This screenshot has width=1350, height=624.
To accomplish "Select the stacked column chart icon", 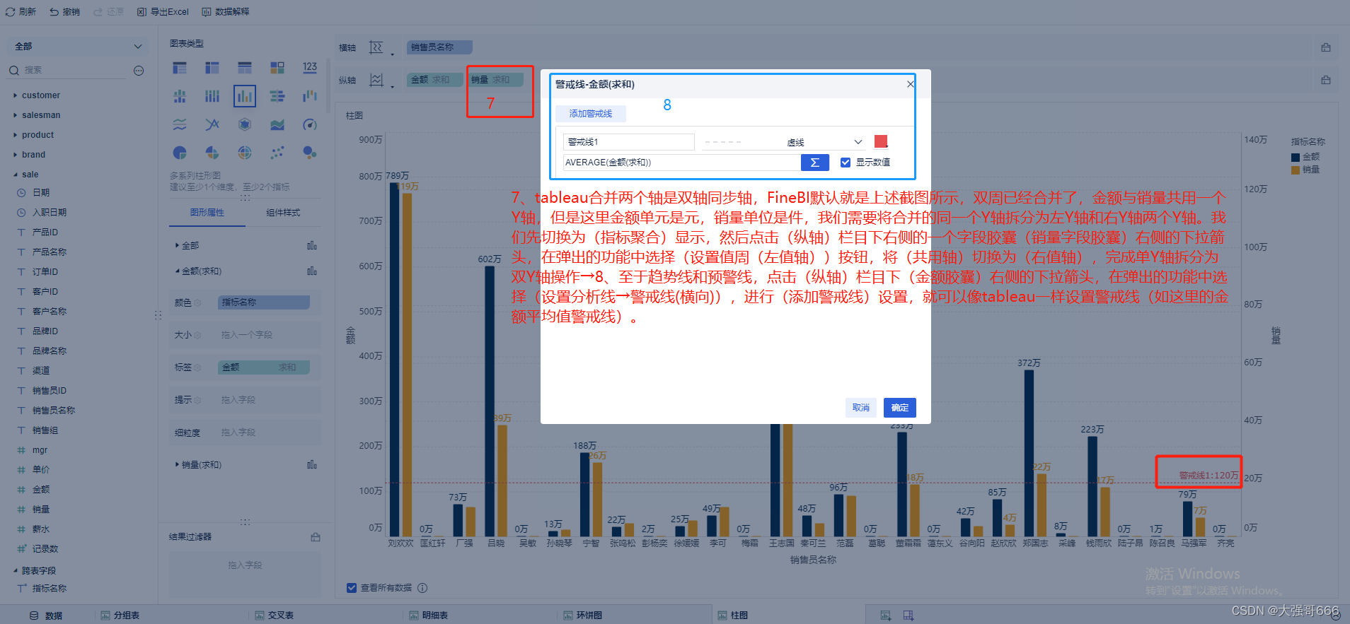I will click(x=212, y=96).
